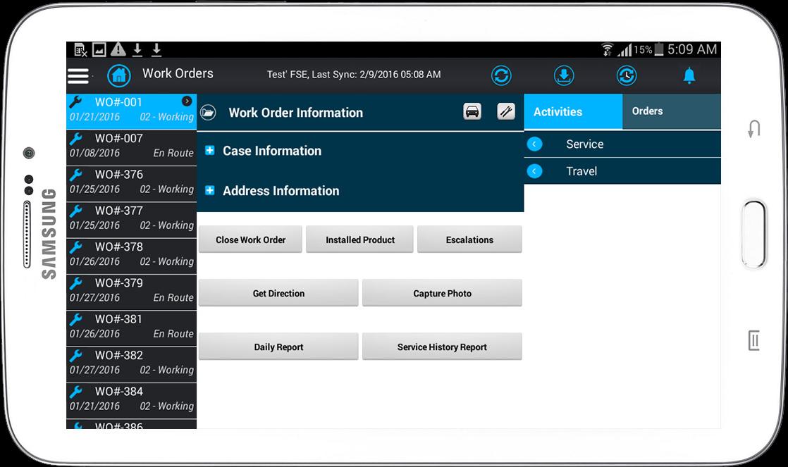
Task: Tap the download icon in top bar
Action: click(x=564, y=75)
